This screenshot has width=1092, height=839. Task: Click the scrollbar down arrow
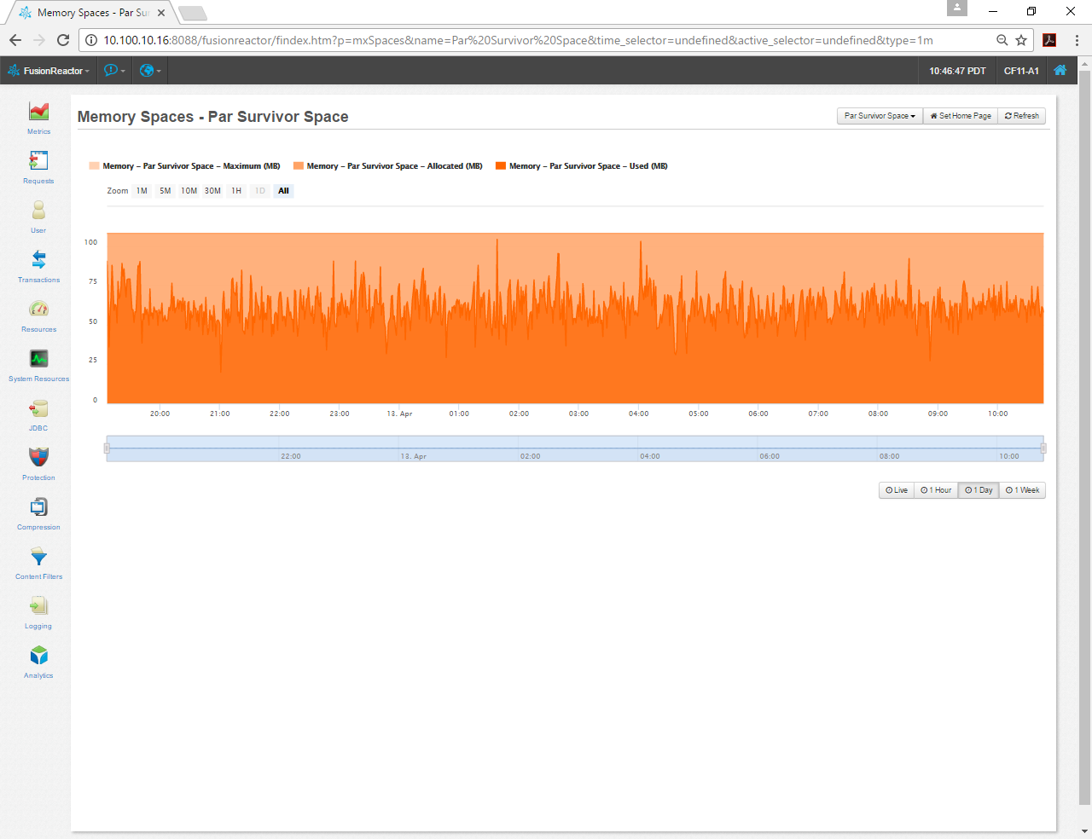click(1085, 831)
